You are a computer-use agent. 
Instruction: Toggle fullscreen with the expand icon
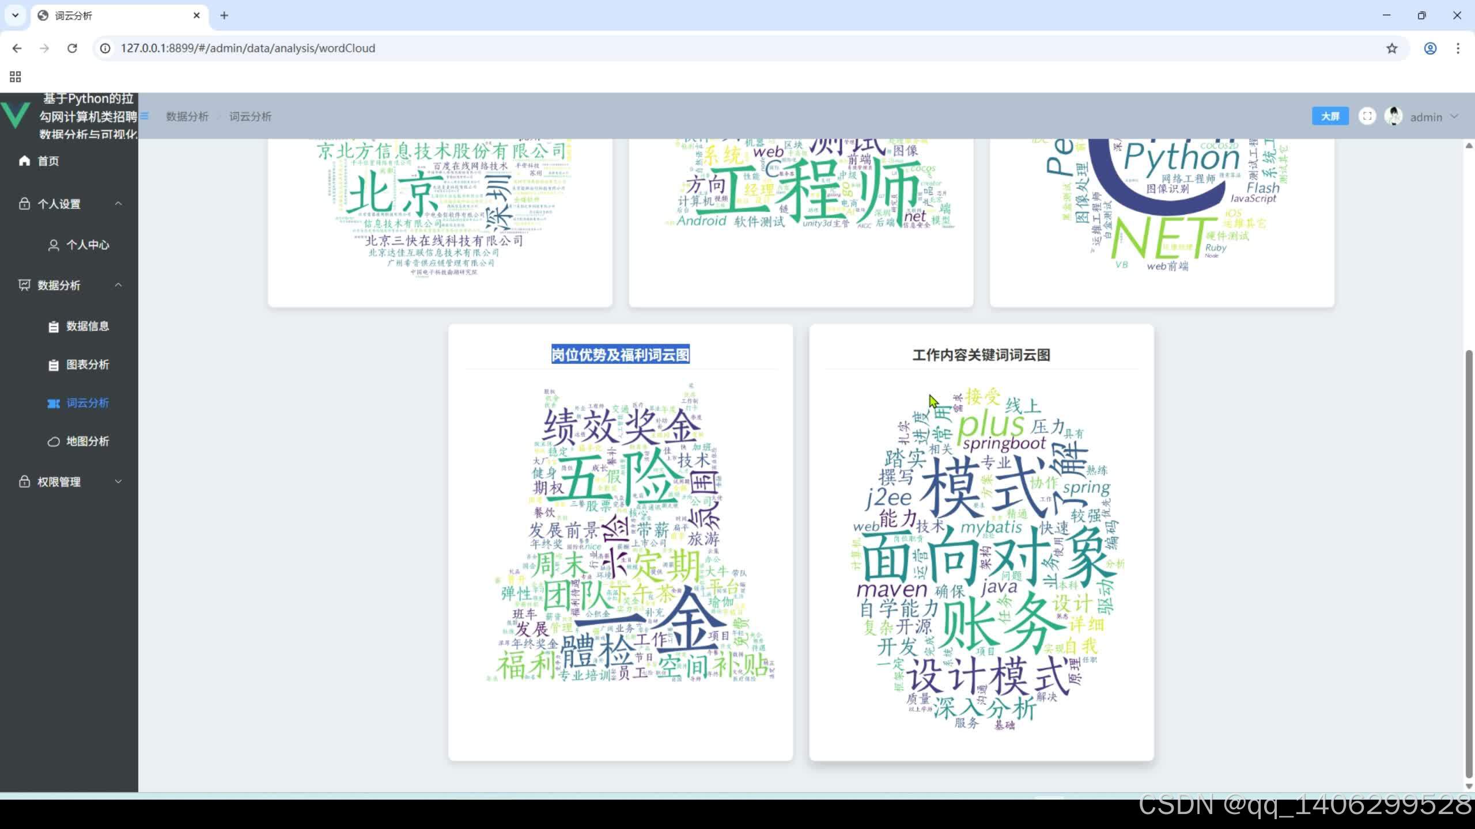click(x=1367, y=116)
